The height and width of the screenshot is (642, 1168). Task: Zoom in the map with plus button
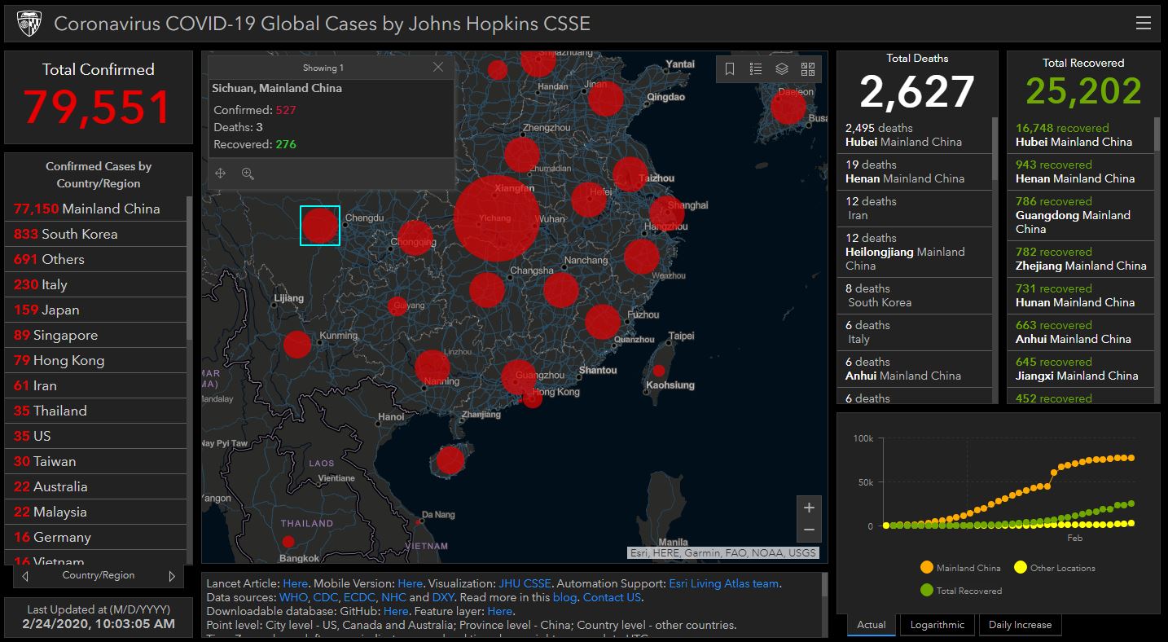click(x=809, y=508)
